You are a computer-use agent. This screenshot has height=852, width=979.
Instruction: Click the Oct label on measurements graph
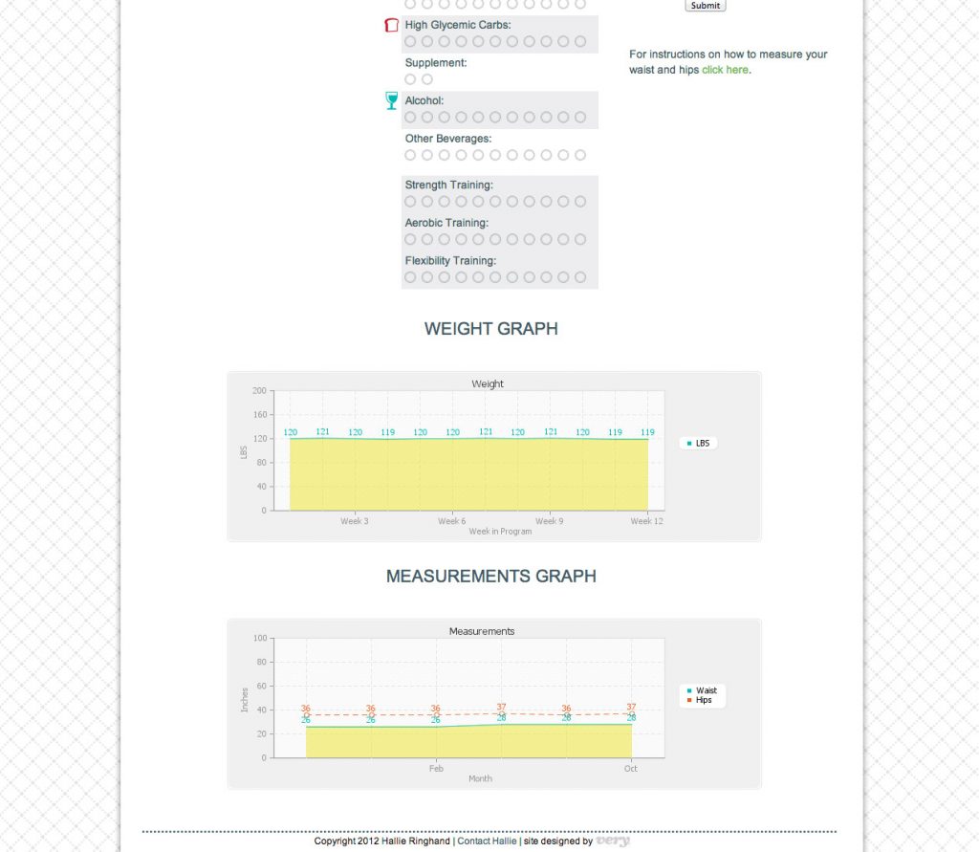[x=631, y=769]
